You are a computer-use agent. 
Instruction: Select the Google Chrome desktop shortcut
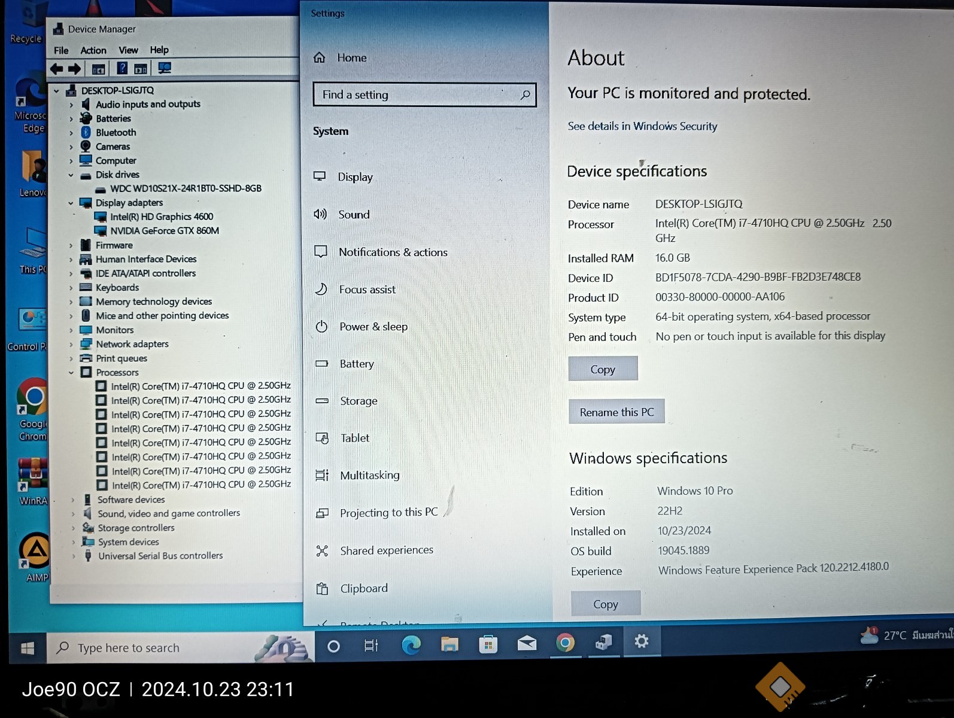click(x=33, y=410)
